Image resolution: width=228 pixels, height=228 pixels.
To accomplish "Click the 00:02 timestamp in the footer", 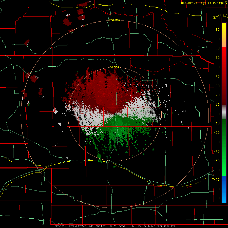I will (x=170, y=226).
